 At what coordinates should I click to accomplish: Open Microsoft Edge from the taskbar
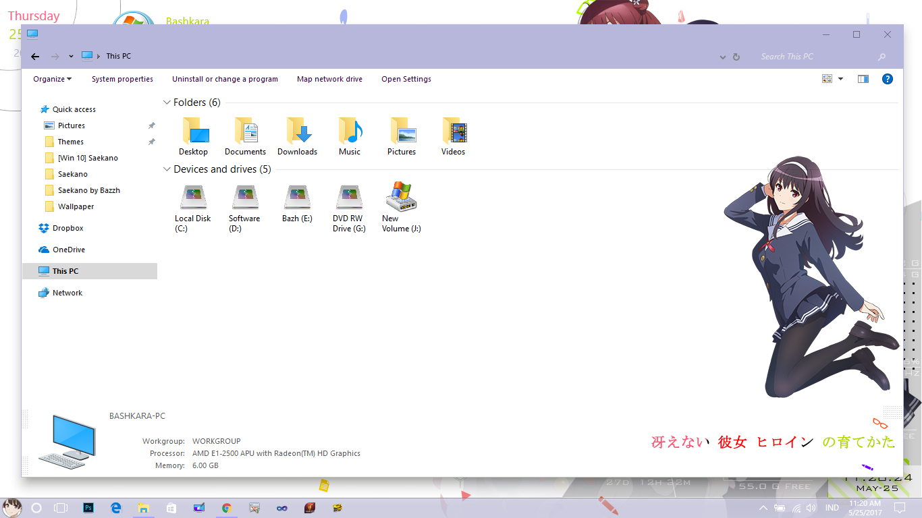pyautogui.click(x=116, y=508)
